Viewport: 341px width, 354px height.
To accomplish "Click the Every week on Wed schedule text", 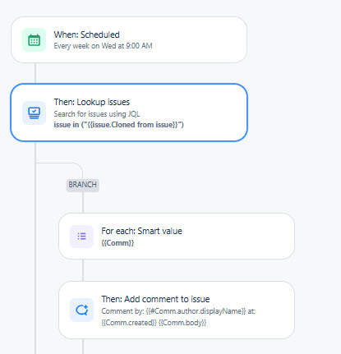I will click(x=103, y=46).
